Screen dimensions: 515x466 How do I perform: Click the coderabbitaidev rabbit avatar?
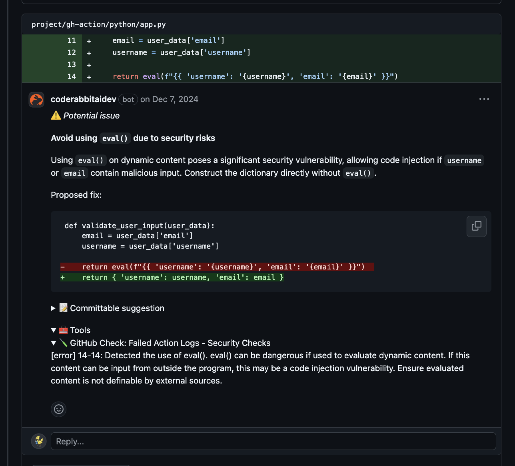36,100
